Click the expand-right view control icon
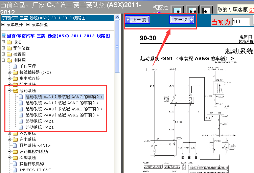Viewport: 254px width, 173px height. [x=177, y=10]
